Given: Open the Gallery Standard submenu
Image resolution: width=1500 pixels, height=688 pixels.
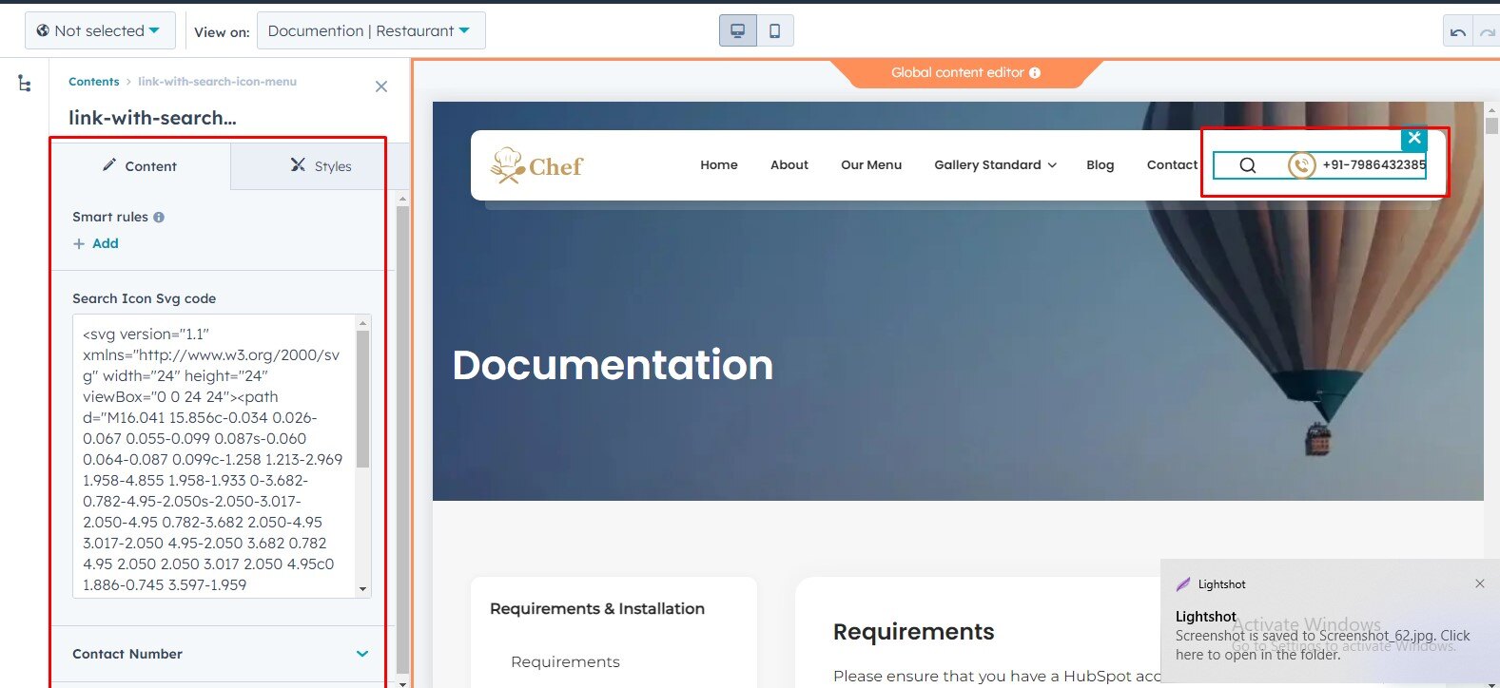Looking at the screenshot, I should click(x=995, y=165).
